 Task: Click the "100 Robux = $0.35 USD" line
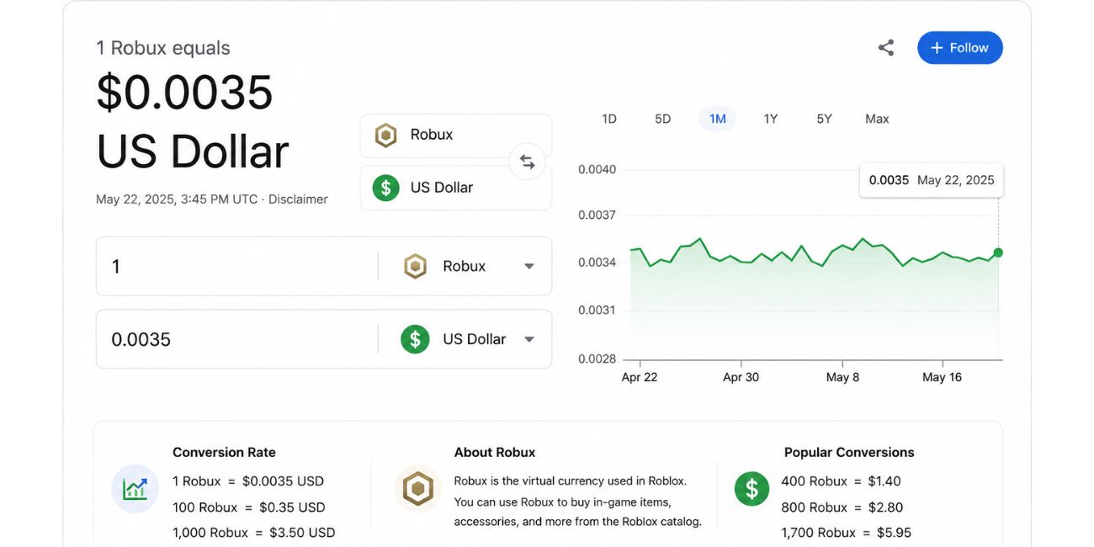(249, 507)
